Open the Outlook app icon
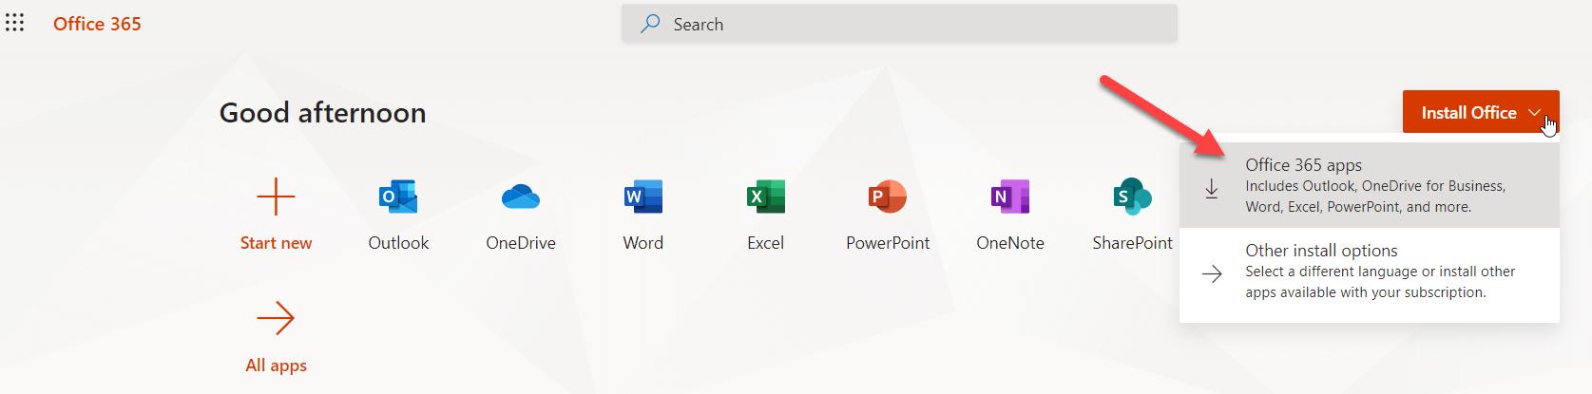Screen dimensions: 1592x394 click(x=398, y=197)
